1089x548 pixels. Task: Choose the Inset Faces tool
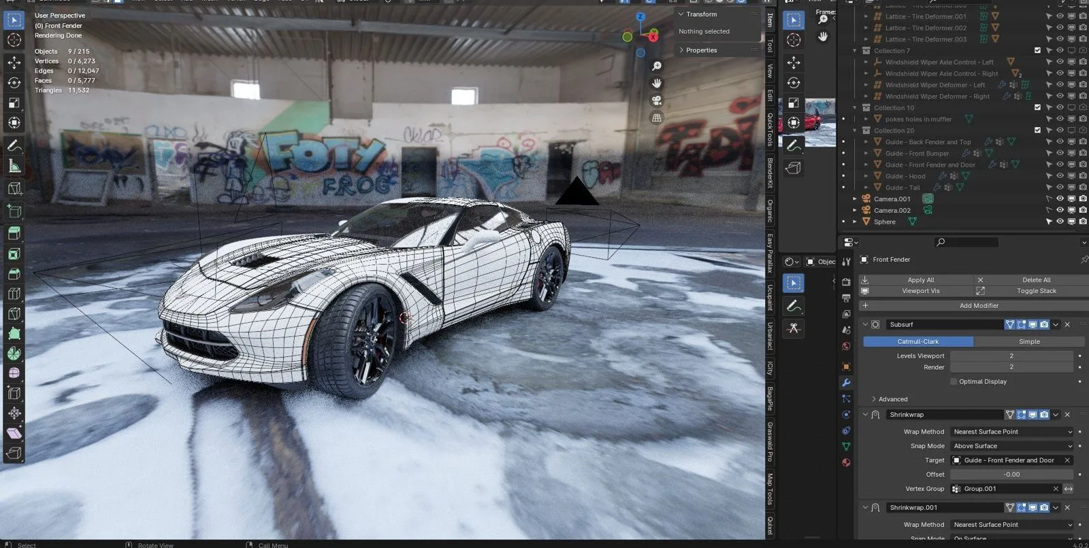point(14,254)
